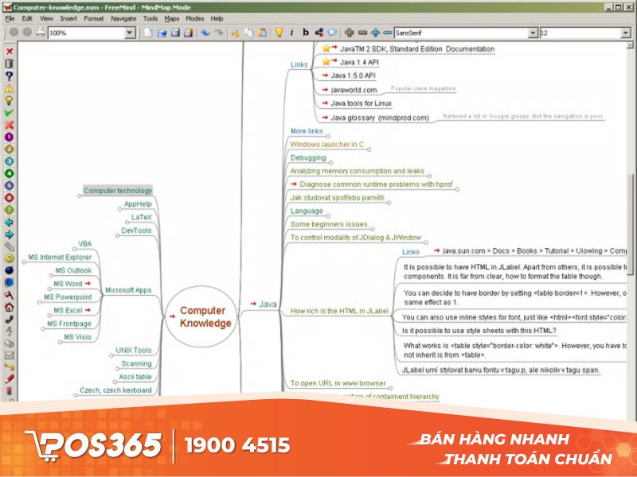Open the Insert menu
Image resolution: width=637 pixels, height=477 pixels.
68,18
